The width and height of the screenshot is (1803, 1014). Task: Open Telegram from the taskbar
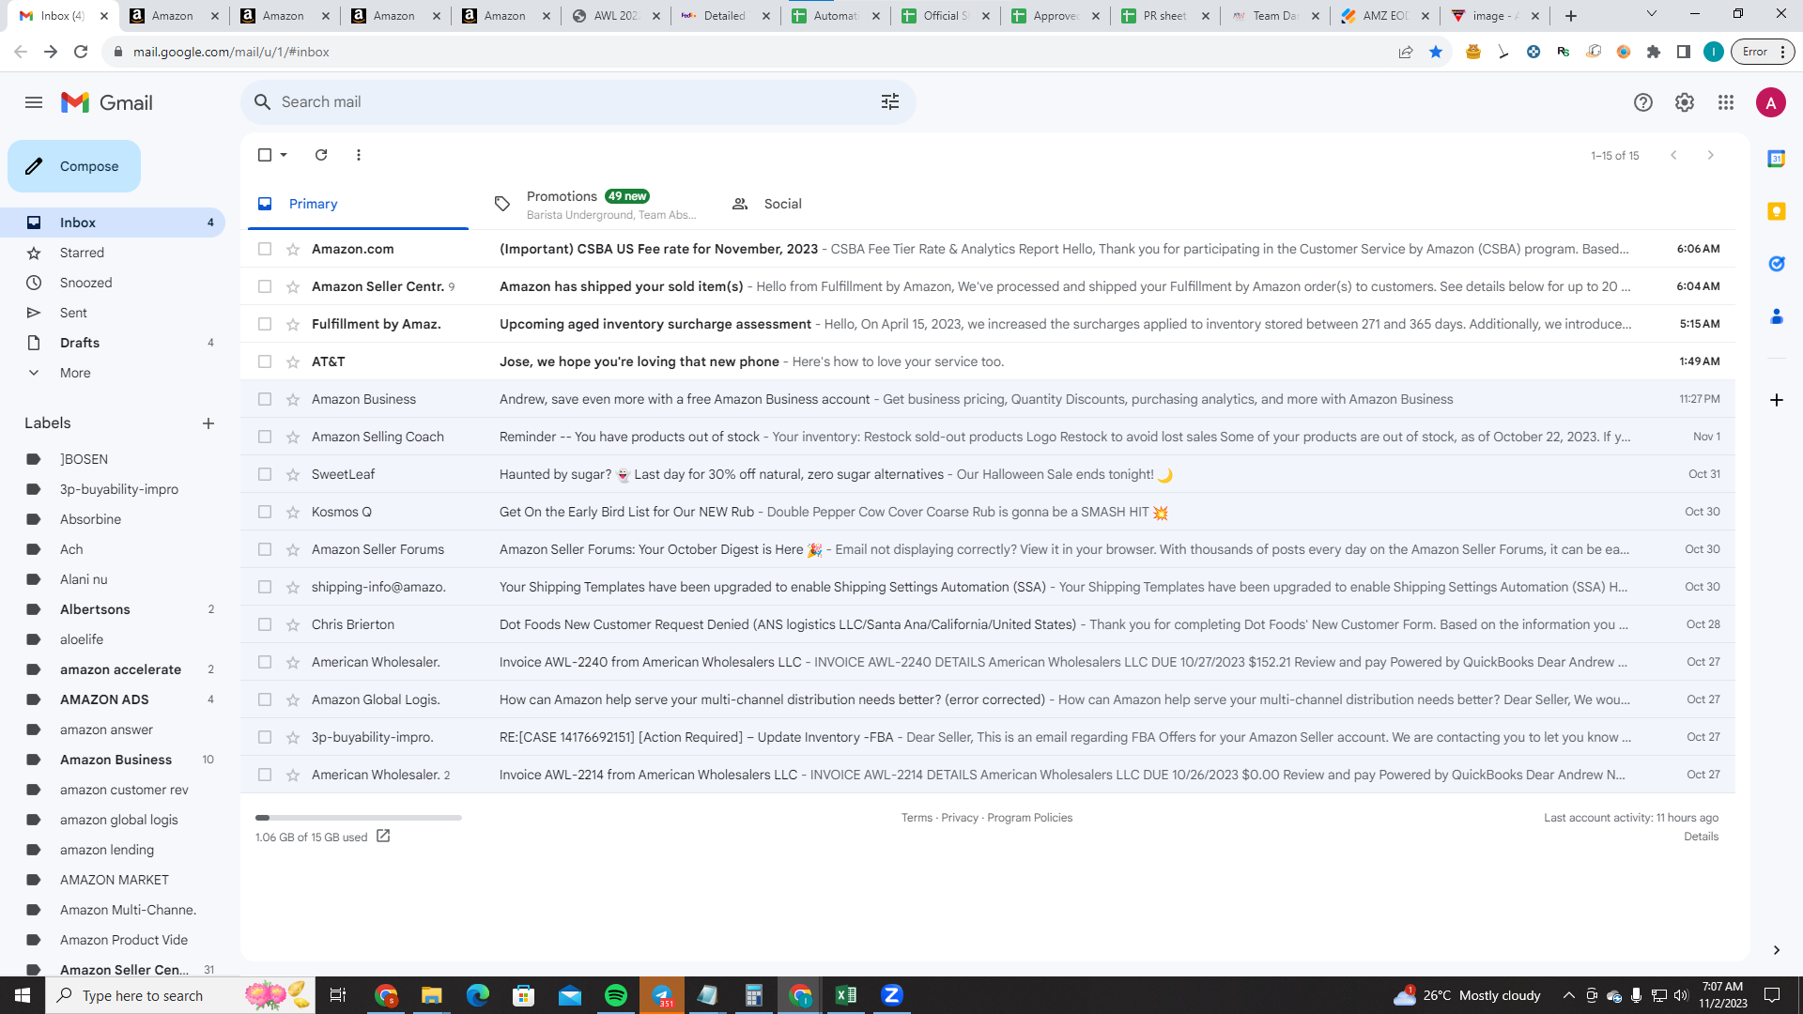(662, 995)
